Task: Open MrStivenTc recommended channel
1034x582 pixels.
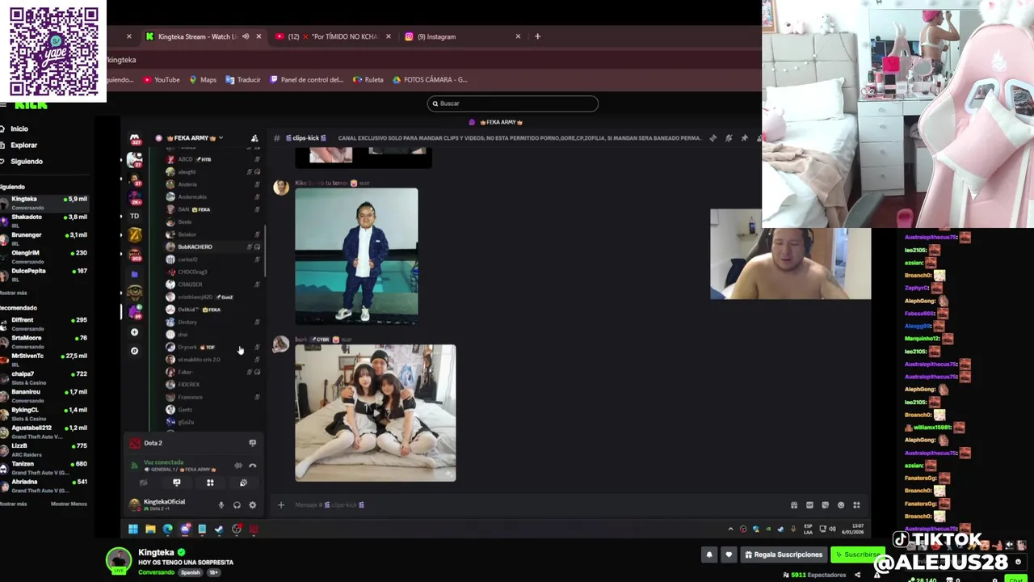Action: [44, 359]
